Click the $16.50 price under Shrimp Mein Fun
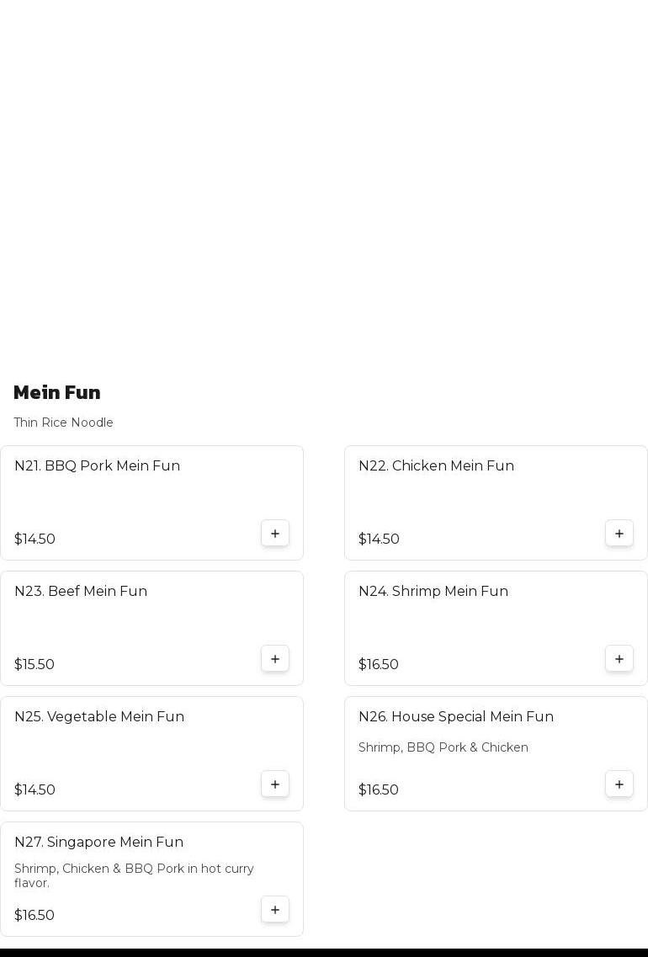Screen dimensions: 648x957 379,665
